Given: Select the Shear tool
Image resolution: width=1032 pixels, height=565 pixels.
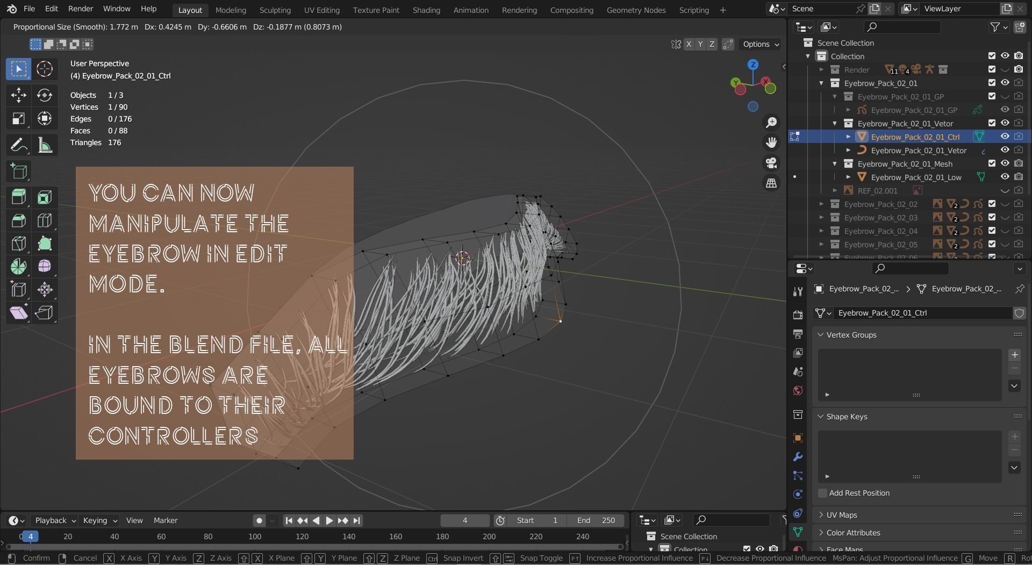Looking at the screenshot, I should [18, 313].
